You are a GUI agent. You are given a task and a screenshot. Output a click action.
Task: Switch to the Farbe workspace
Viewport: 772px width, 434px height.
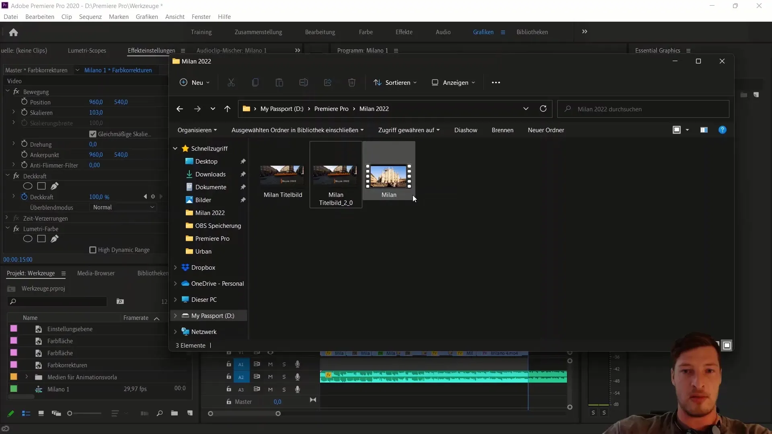coord(365,32)
